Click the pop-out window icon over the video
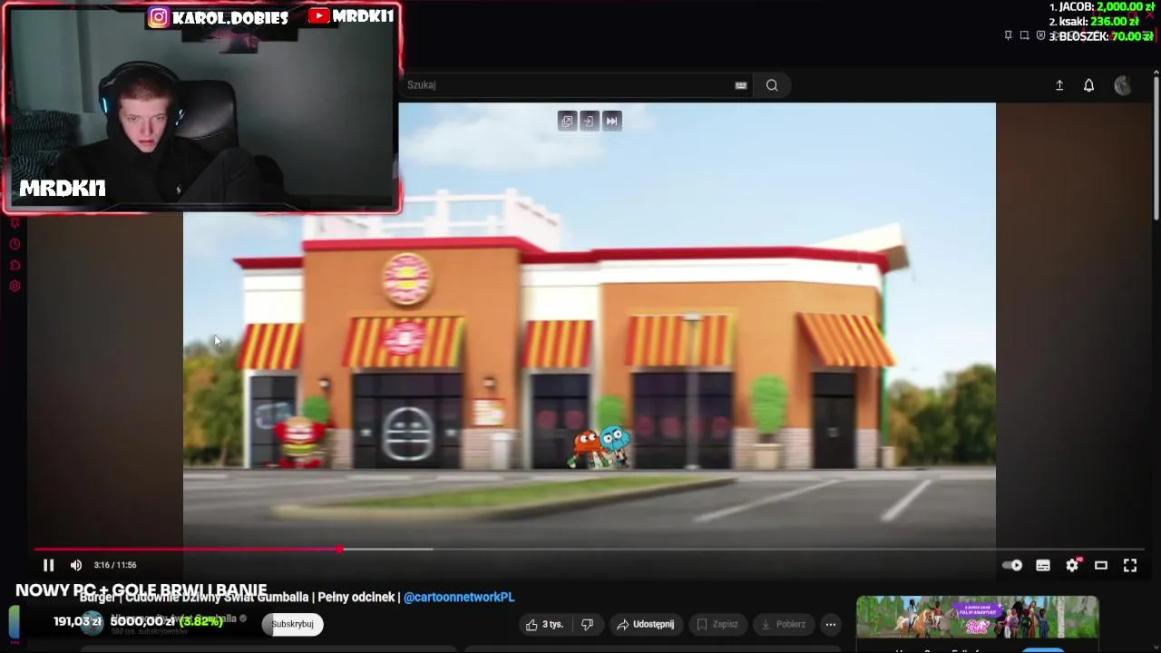This screenshot has height=653, width=1161. click(x=567, y=121)
